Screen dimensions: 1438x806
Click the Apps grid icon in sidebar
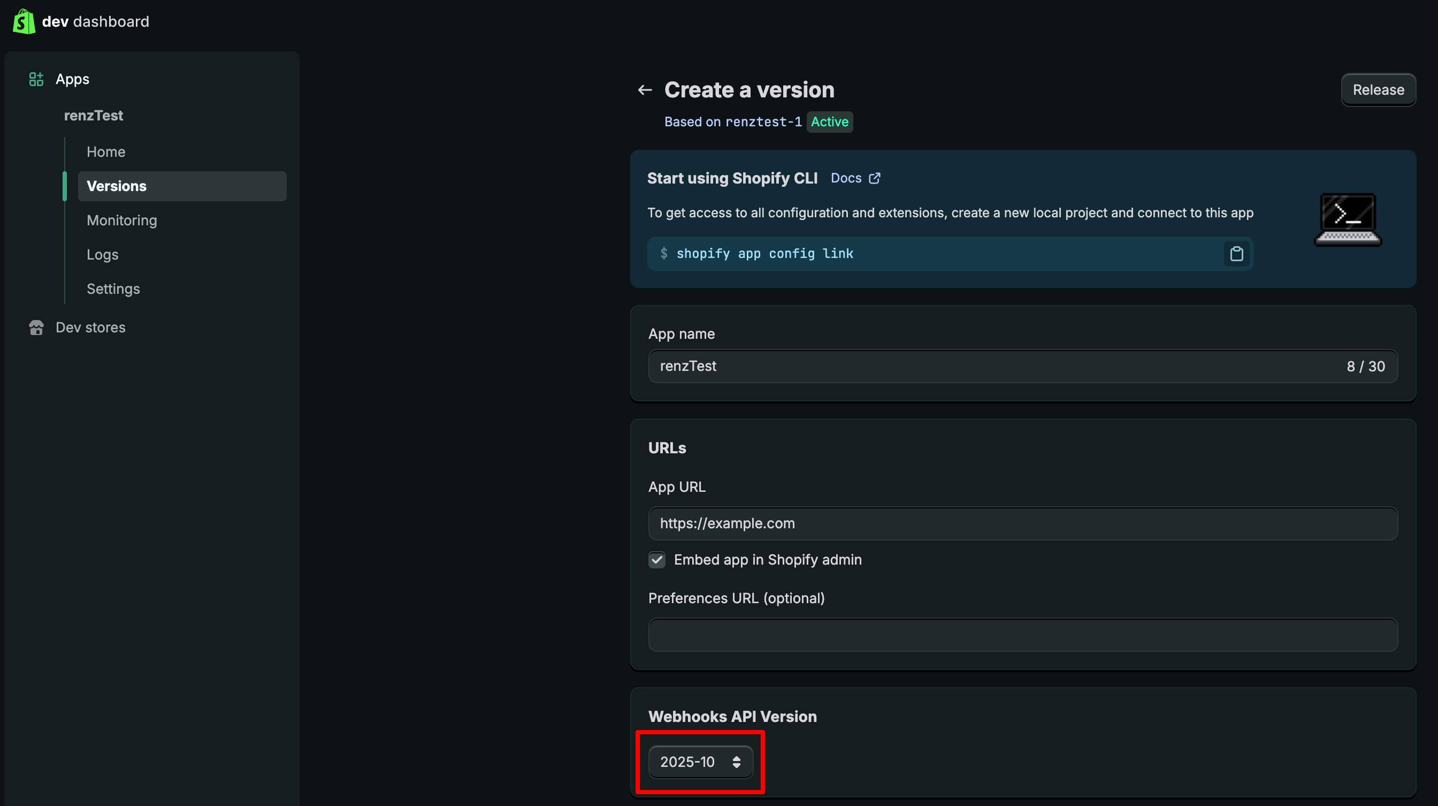(36, 79)
